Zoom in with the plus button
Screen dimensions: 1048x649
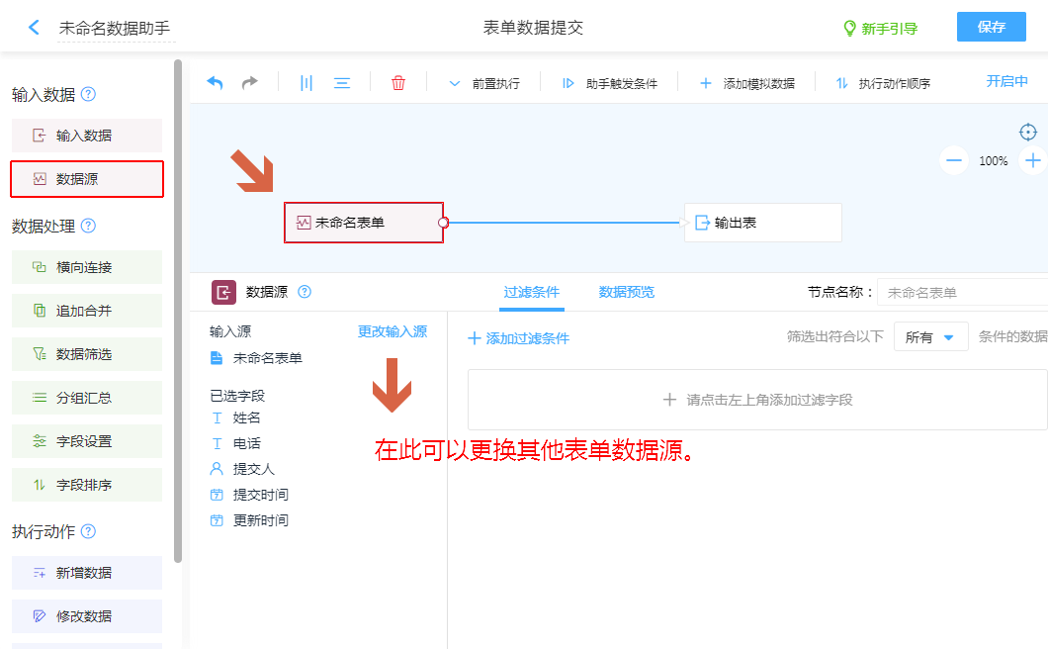click(1033, 160)
